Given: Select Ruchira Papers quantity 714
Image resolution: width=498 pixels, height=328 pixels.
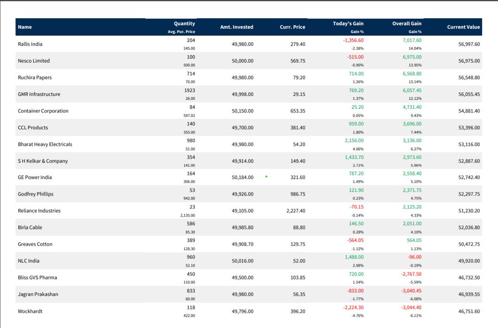Looking at the screenshot, I should click(191, 74).
